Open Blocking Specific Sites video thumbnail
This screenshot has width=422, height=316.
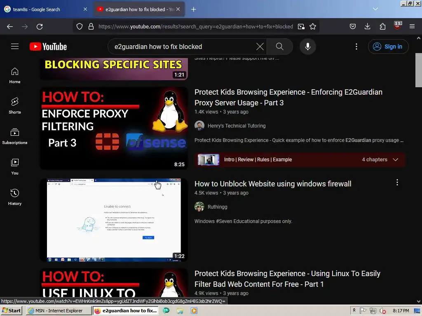(x=114, y=69)
